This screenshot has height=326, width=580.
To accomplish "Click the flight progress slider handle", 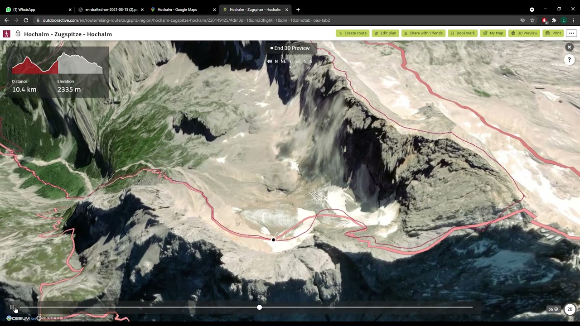I will click(x=259, y=307).
